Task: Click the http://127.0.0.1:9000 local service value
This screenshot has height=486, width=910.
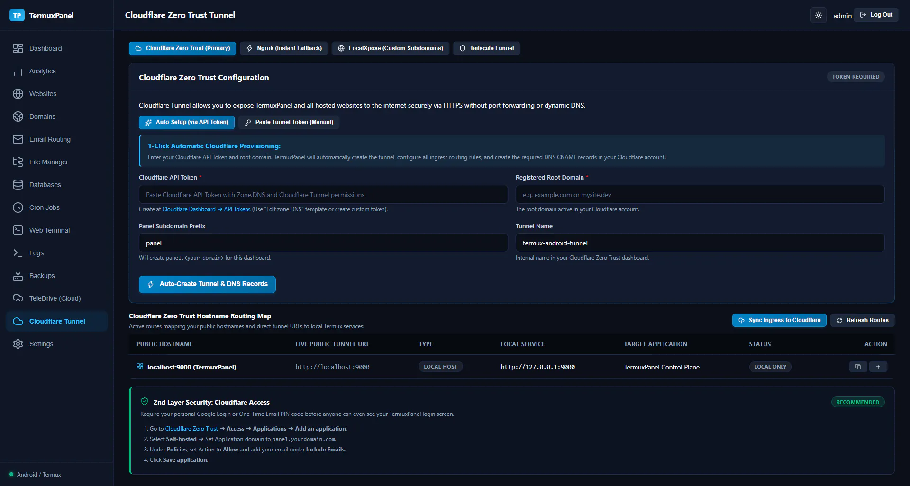Action: (538, 367)
